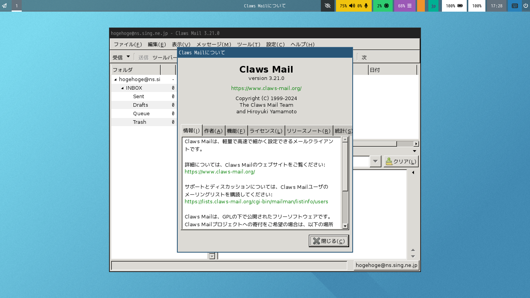Screen dimensions: 530x298
Task: Open the 表示(V) menu in Claws Mail
Action: point(181,44)
